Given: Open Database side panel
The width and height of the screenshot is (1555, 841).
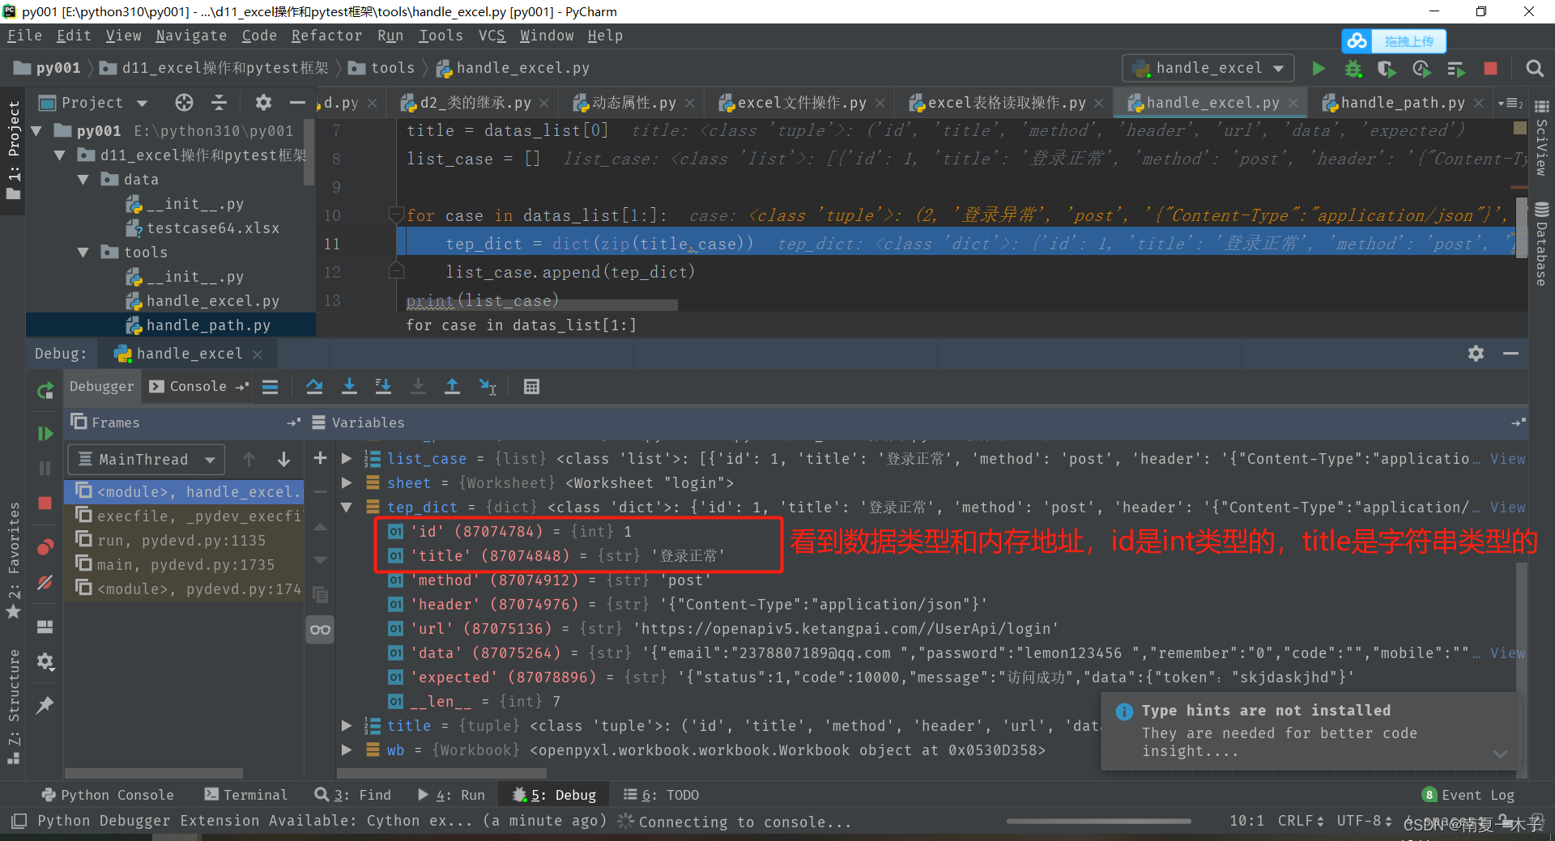Looking at the screenshot, I should [1541, 244].
